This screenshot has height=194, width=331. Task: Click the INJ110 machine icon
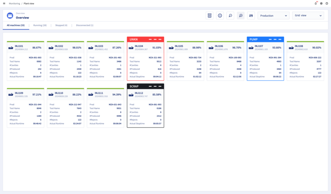pyautogui.click(x=51, y=95)
